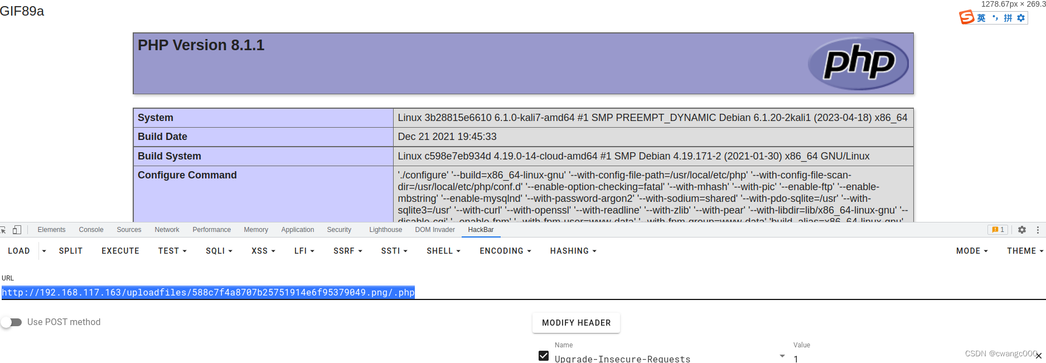Click the System value starting 'Linux 3b28815e6610'

[652, 118]
